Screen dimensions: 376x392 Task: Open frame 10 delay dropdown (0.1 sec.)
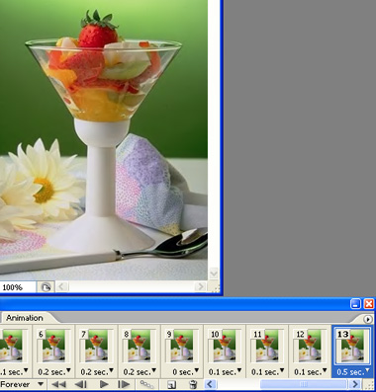[x=225, y=372]
